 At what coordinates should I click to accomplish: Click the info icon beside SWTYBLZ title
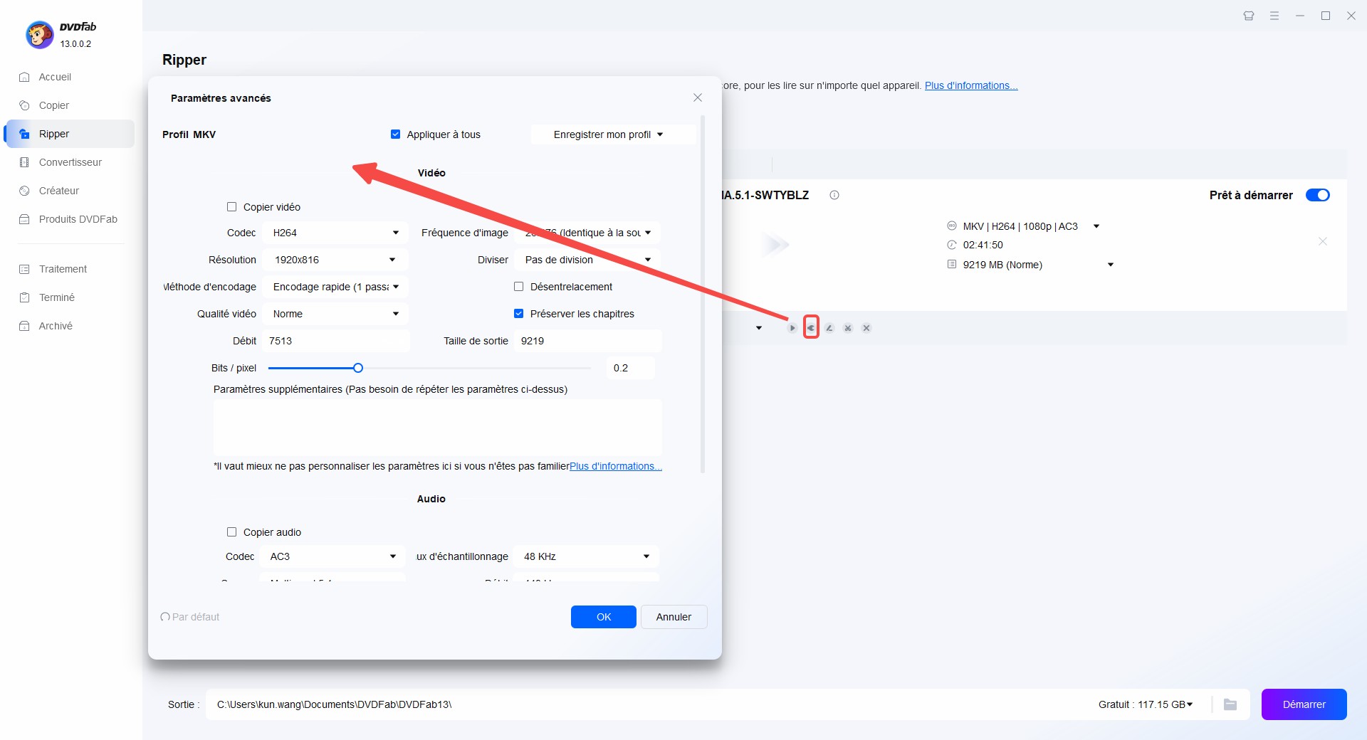pos(834,195)
